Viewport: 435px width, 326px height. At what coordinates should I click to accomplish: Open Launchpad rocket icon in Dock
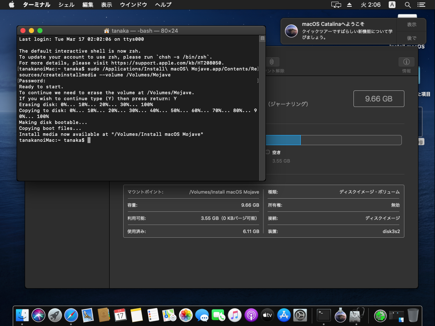pyautogui.click(x=55, y=315)
